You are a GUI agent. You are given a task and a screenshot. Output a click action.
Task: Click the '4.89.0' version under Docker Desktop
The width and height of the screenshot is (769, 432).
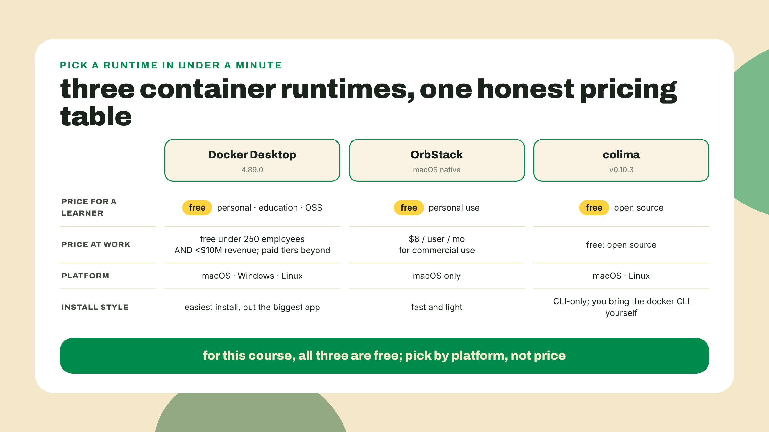pyautogui.click(x=252, y=170)
